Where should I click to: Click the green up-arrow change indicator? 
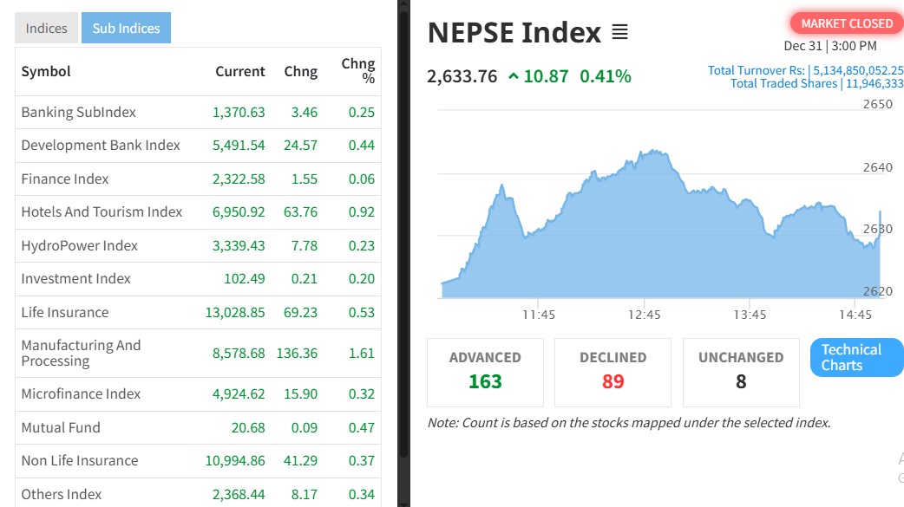tap(514, 76)
